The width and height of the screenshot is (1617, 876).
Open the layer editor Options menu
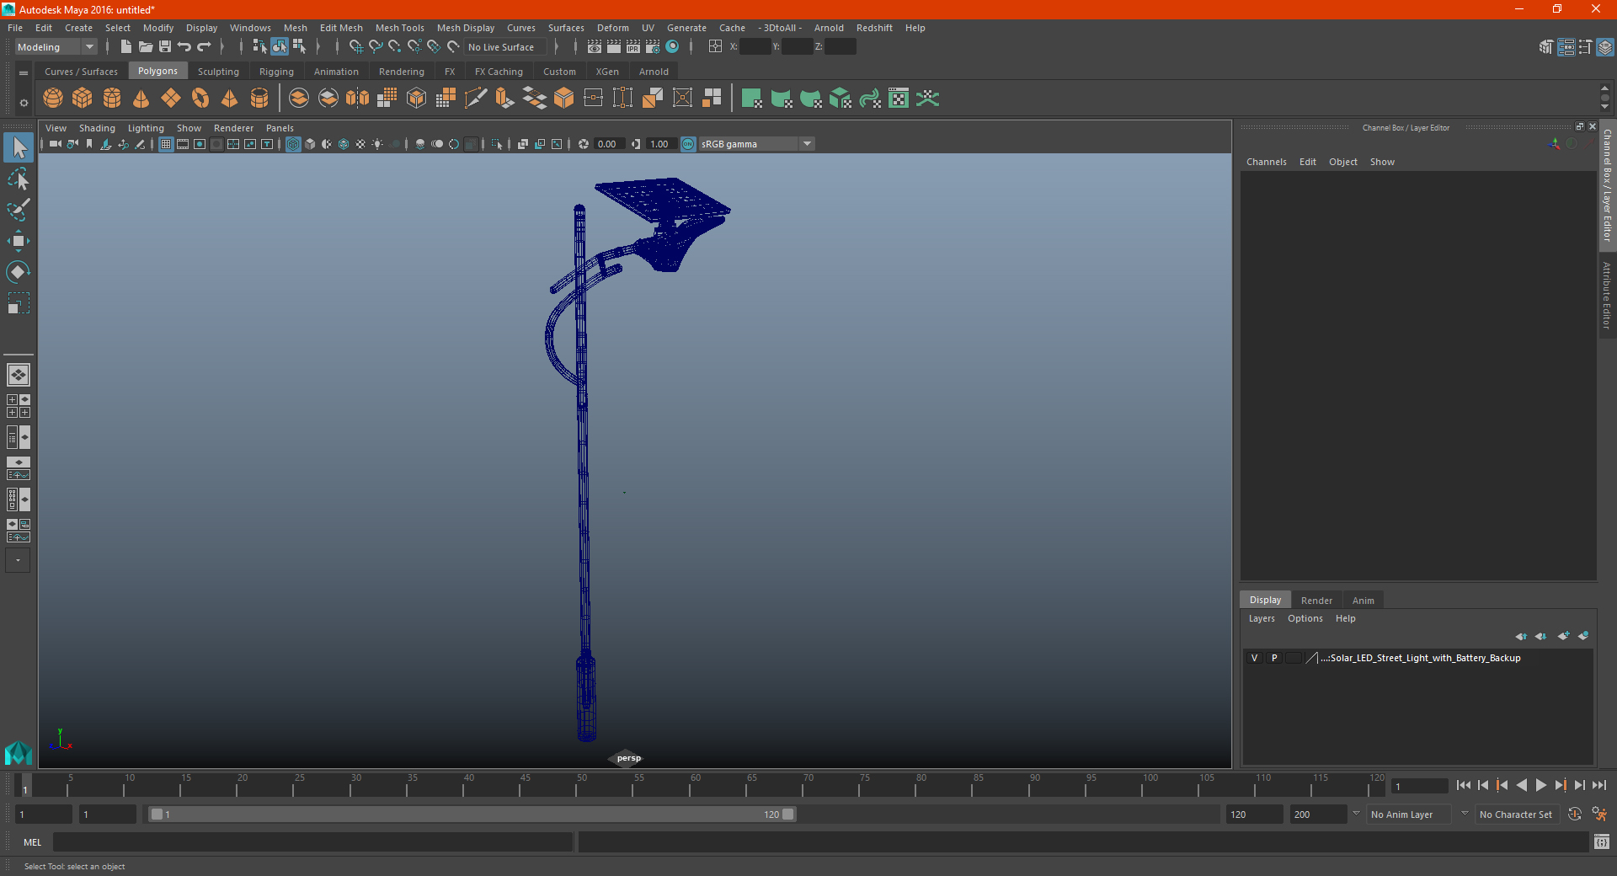click(1305, 618)
